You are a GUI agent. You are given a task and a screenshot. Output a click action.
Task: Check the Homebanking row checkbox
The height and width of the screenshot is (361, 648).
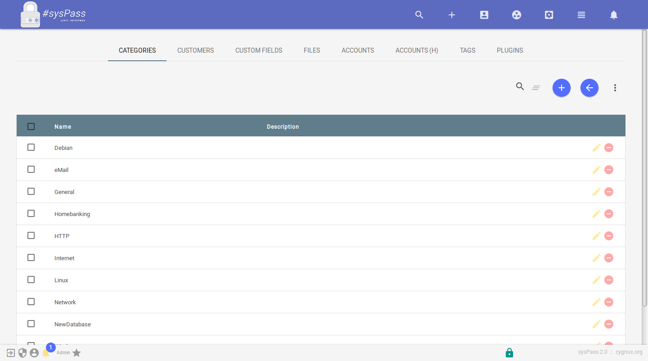(x=31, y=213)
